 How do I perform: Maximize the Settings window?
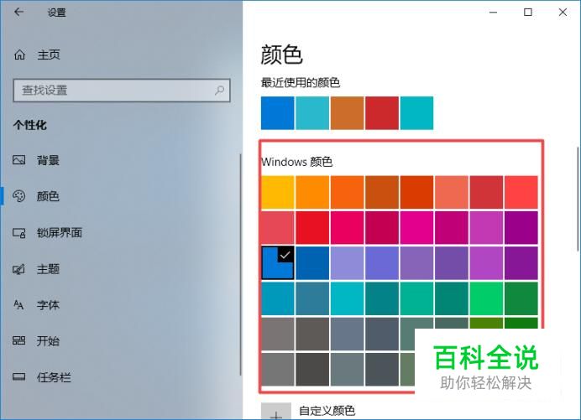click(528, 13)
